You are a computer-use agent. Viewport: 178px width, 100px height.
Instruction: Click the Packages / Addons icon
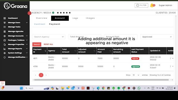(4, 40)
